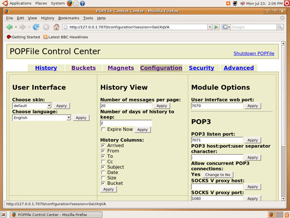Click the volume icon in the system tray

243,3
